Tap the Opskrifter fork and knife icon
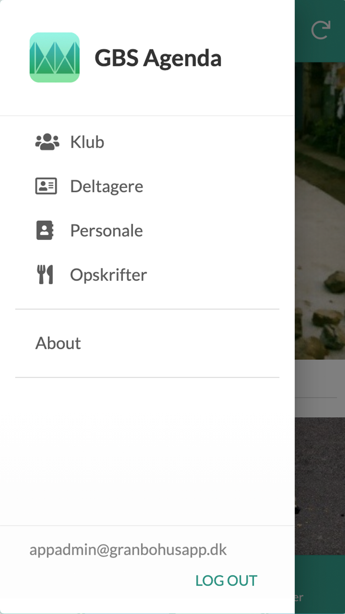This screenshot has height=614, width=345. click(x=45, y=275)
